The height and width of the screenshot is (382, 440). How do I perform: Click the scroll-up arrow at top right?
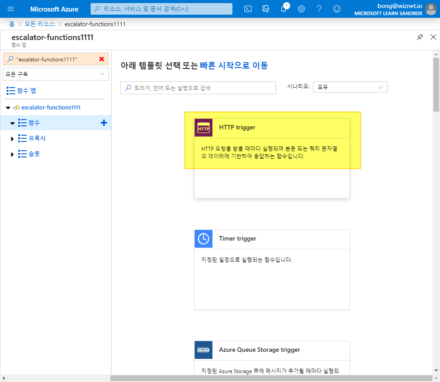436,54
